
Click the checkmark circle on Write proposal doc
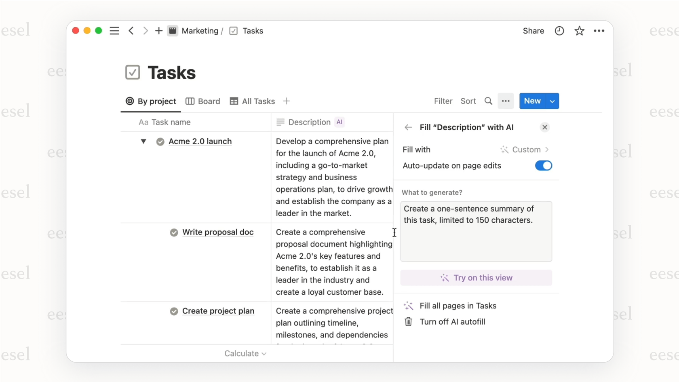[174, 232]
